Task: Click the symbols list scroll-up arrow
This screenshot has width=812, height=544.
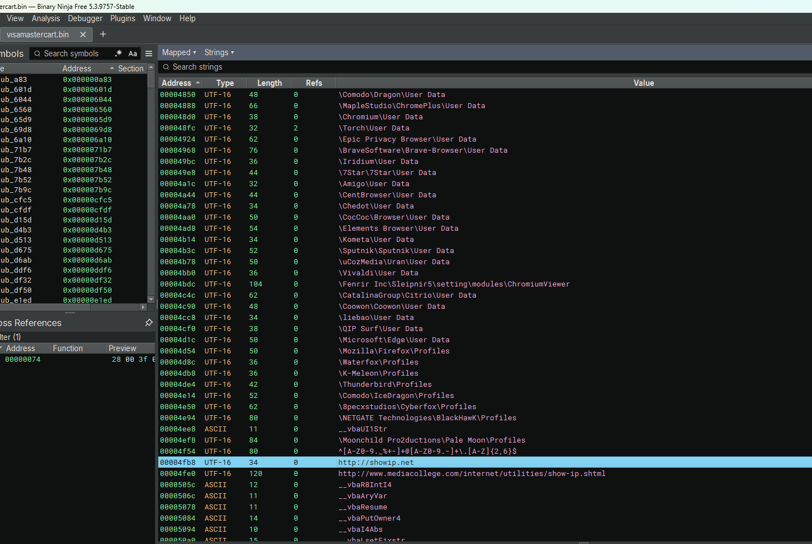Action: [151, 68]
